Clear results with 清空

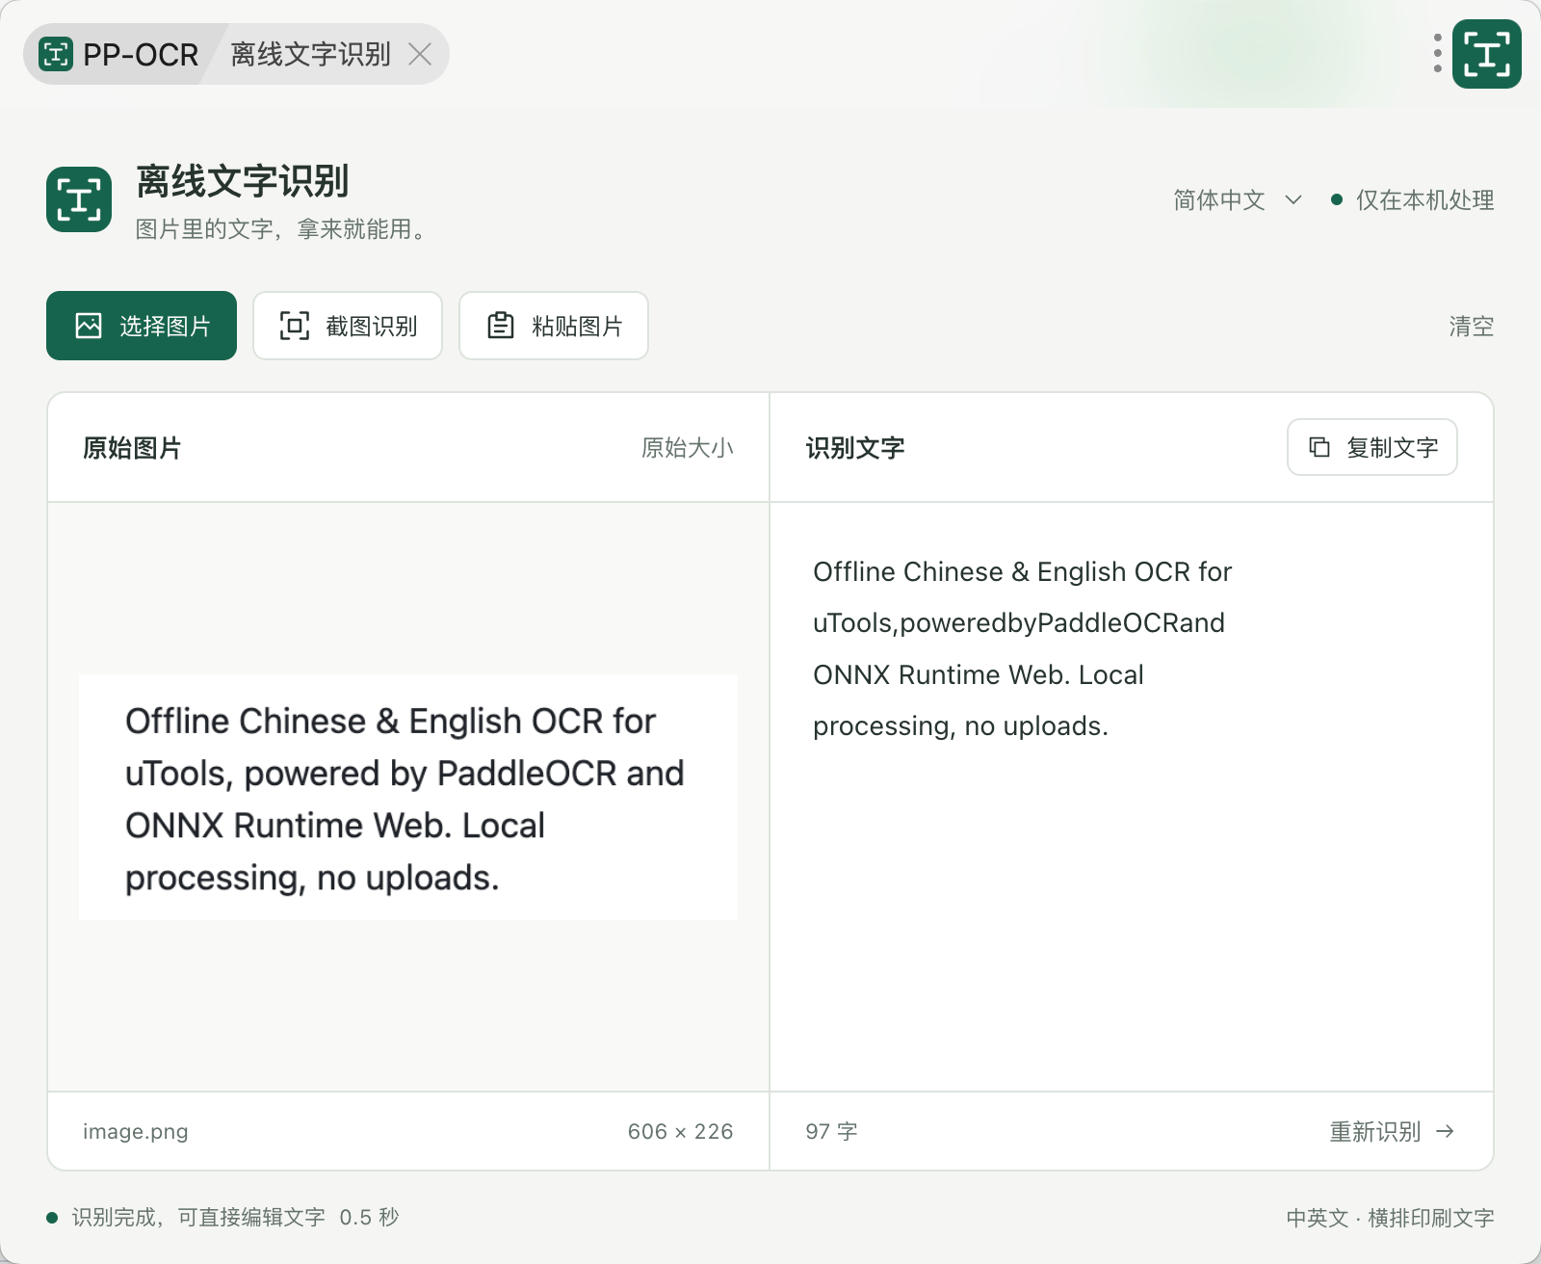point(1472,327)
